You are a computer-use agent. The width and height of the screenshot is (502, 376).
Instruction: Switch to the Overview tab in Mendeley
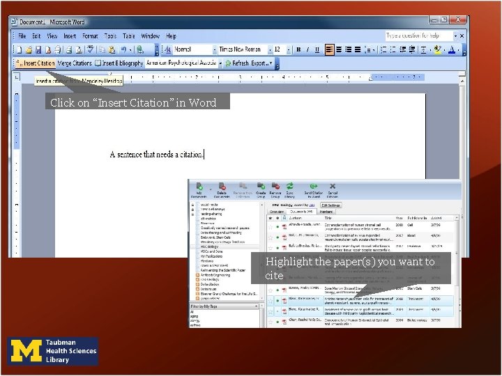(277, 212)
